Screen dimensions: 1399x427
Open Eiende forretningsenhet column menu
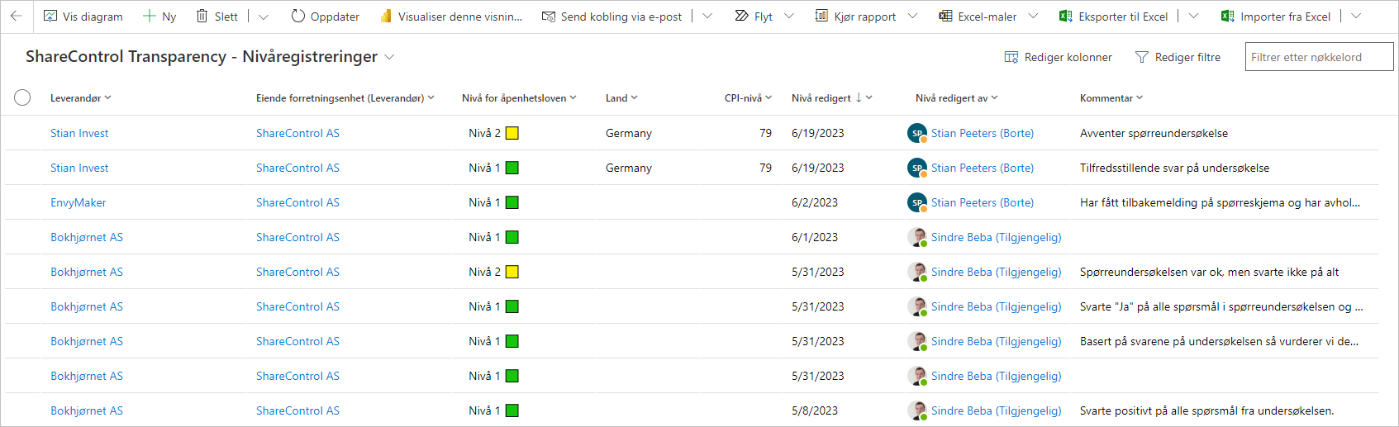[x=345, y=97]
